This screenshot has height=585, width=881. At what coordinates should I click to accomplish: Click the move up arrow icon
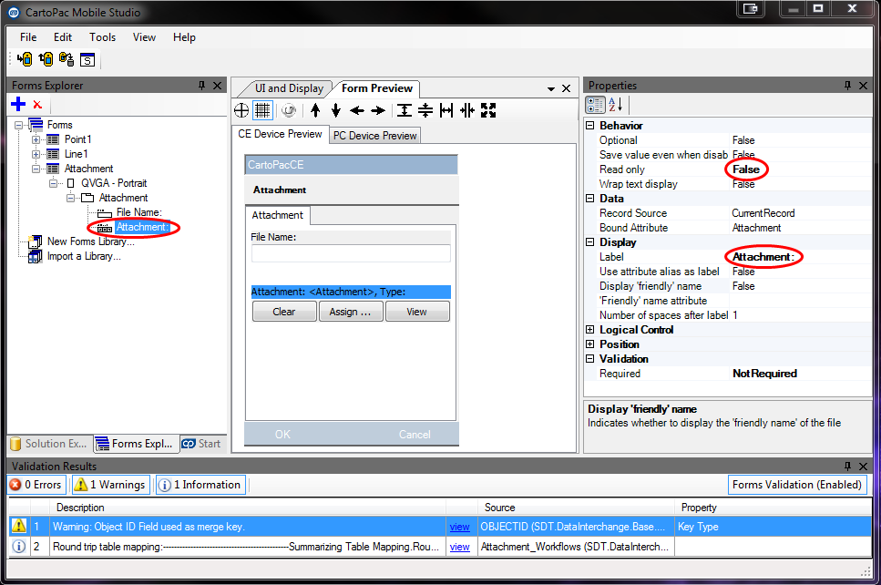click(315, 110)
